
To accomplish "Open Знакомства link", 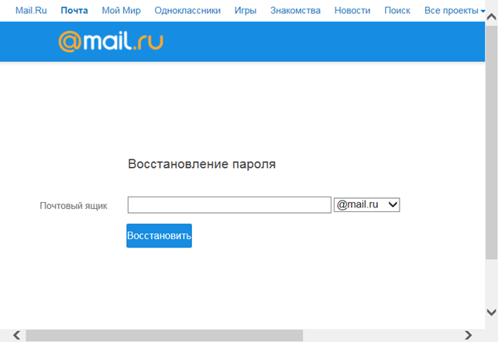I will tap(295, 11).
